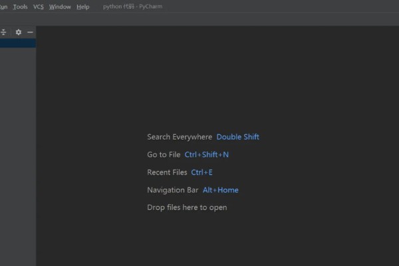Click the Ctrl+E shortcut text
Viewport: 399px width, 266px height.
201,172
